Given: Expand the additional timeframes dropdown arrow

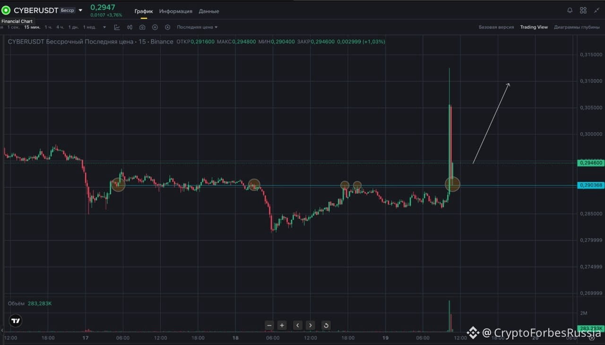Looking at the screenshot, I should click(104, 27).
